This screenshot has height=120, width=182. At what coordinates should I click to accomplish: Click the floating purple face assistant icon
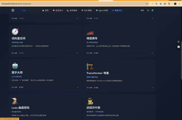(179, 47)
